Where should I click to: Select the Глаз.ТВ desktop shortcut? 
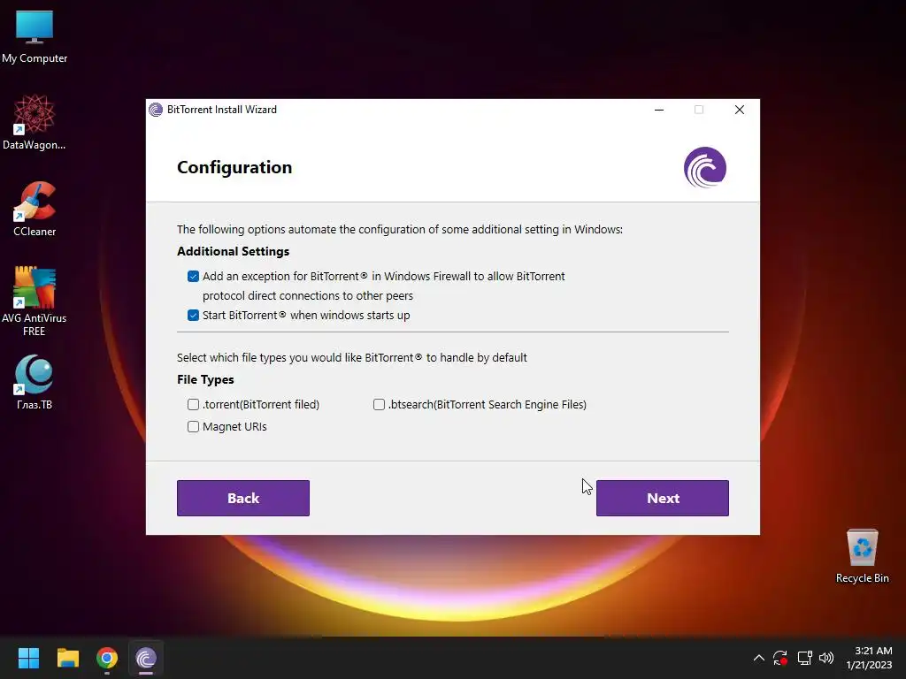(x=35, y=382)
